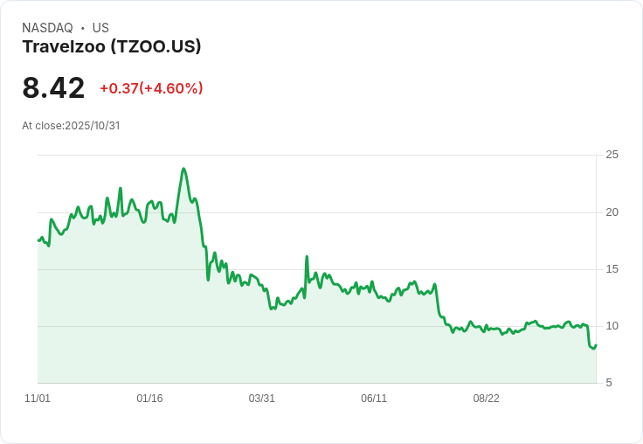Image resolution: width=643 pixels, height=444 pixels.
Task: Click the Travelzoo (TZOO.US) title
Action: (112, 47)
